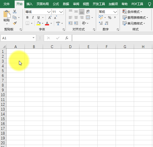Show phonetic guide wén icon
Viewport: 153px width, 147px height.
[58, 23]
